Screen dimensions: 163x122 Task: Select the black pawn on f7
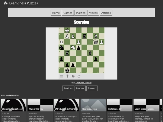pyautogui.click(x=73, y=65)
